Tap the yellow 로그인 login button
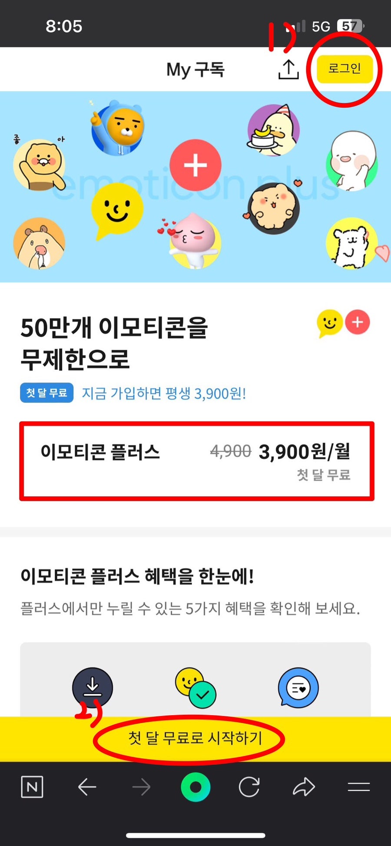This screenshot has width=391, height=846. (x=345, y=69)
